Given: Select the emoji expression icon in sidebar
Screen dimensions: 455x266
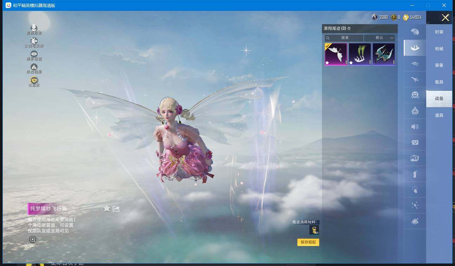Looking at the screenshot, I should coord(415,95).
